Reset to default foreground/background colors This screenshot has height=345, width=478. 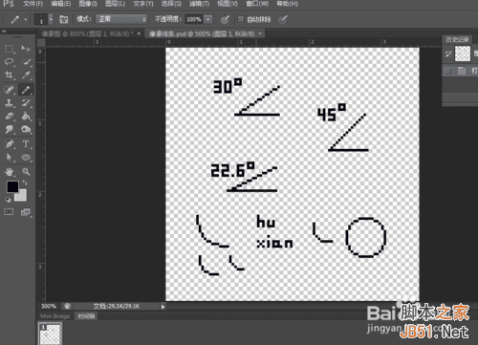[8, 200]
